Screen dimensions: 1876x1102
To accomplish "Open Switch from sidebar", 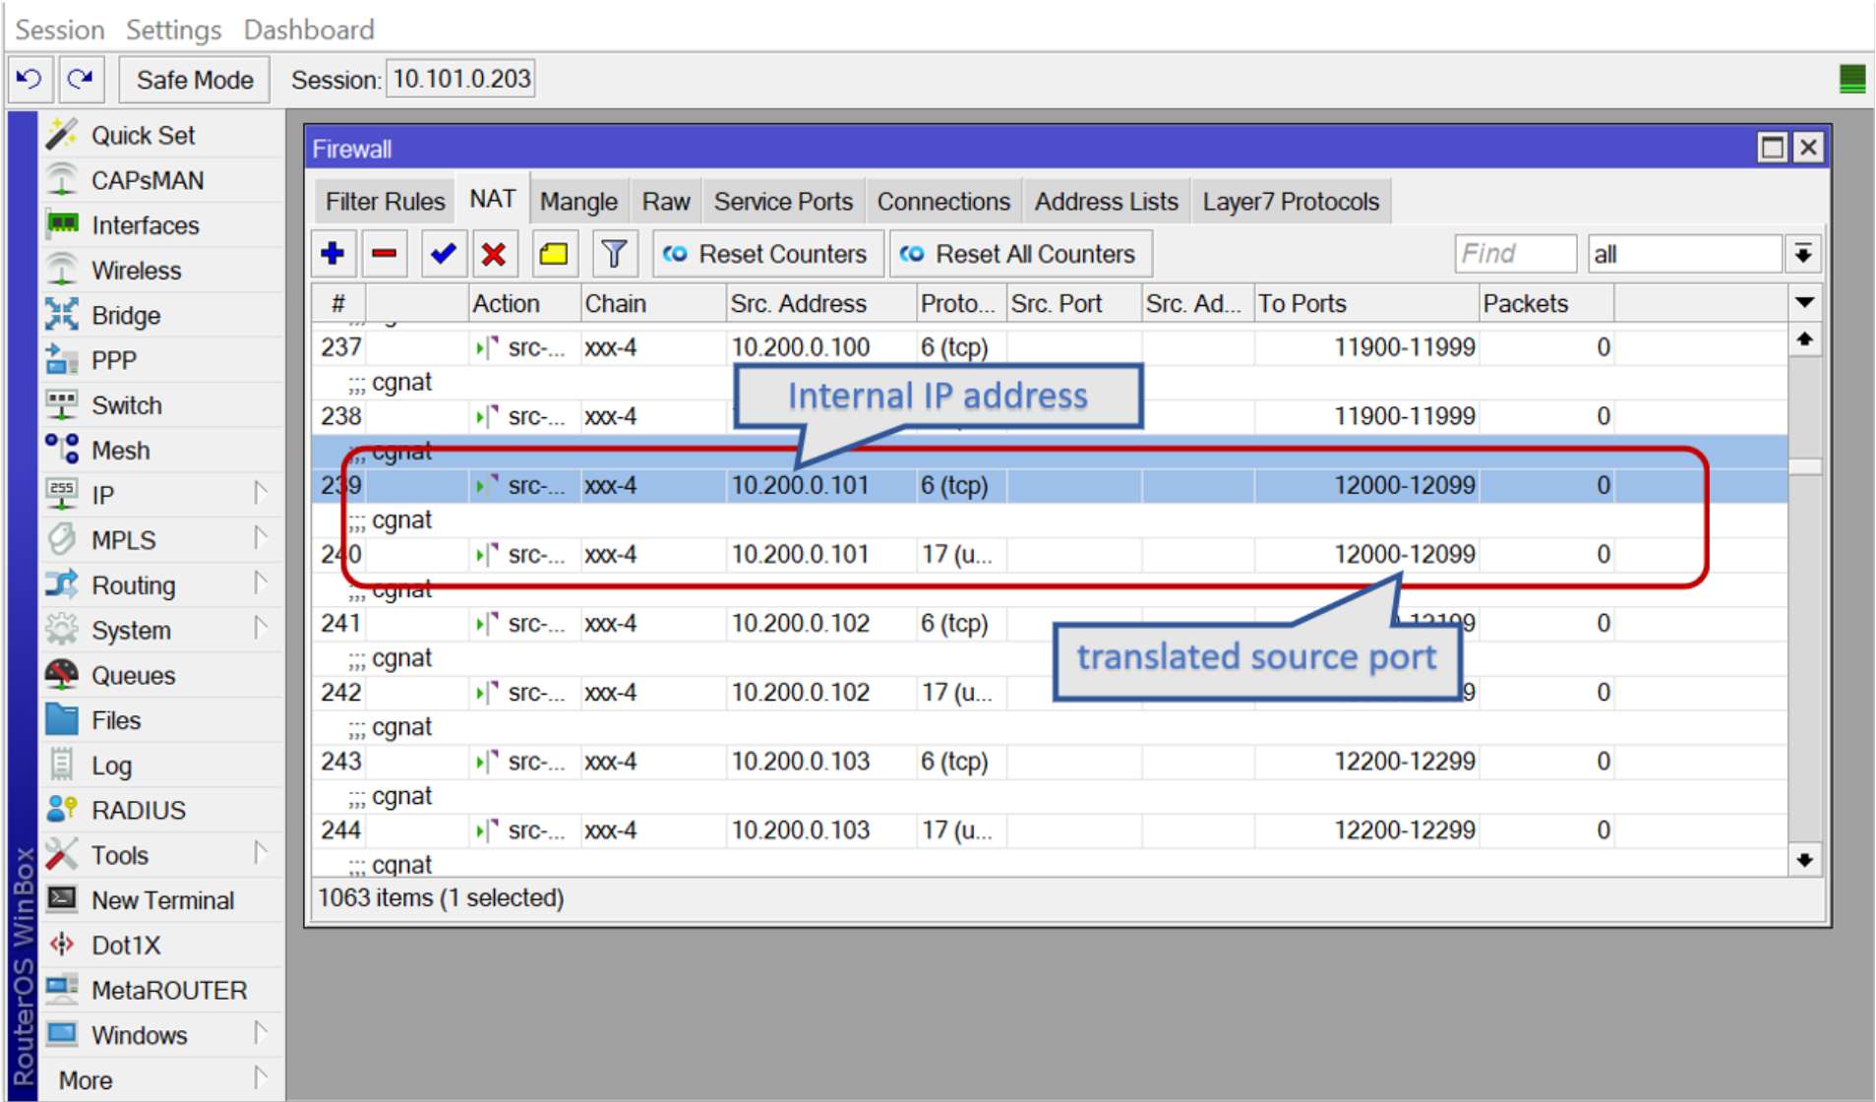I will pyautogui.click(x=127, y=405).
